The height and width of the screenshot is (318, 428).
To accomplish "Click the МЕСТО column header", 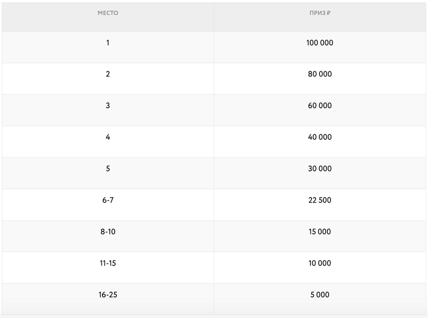I will click(108, 13).
